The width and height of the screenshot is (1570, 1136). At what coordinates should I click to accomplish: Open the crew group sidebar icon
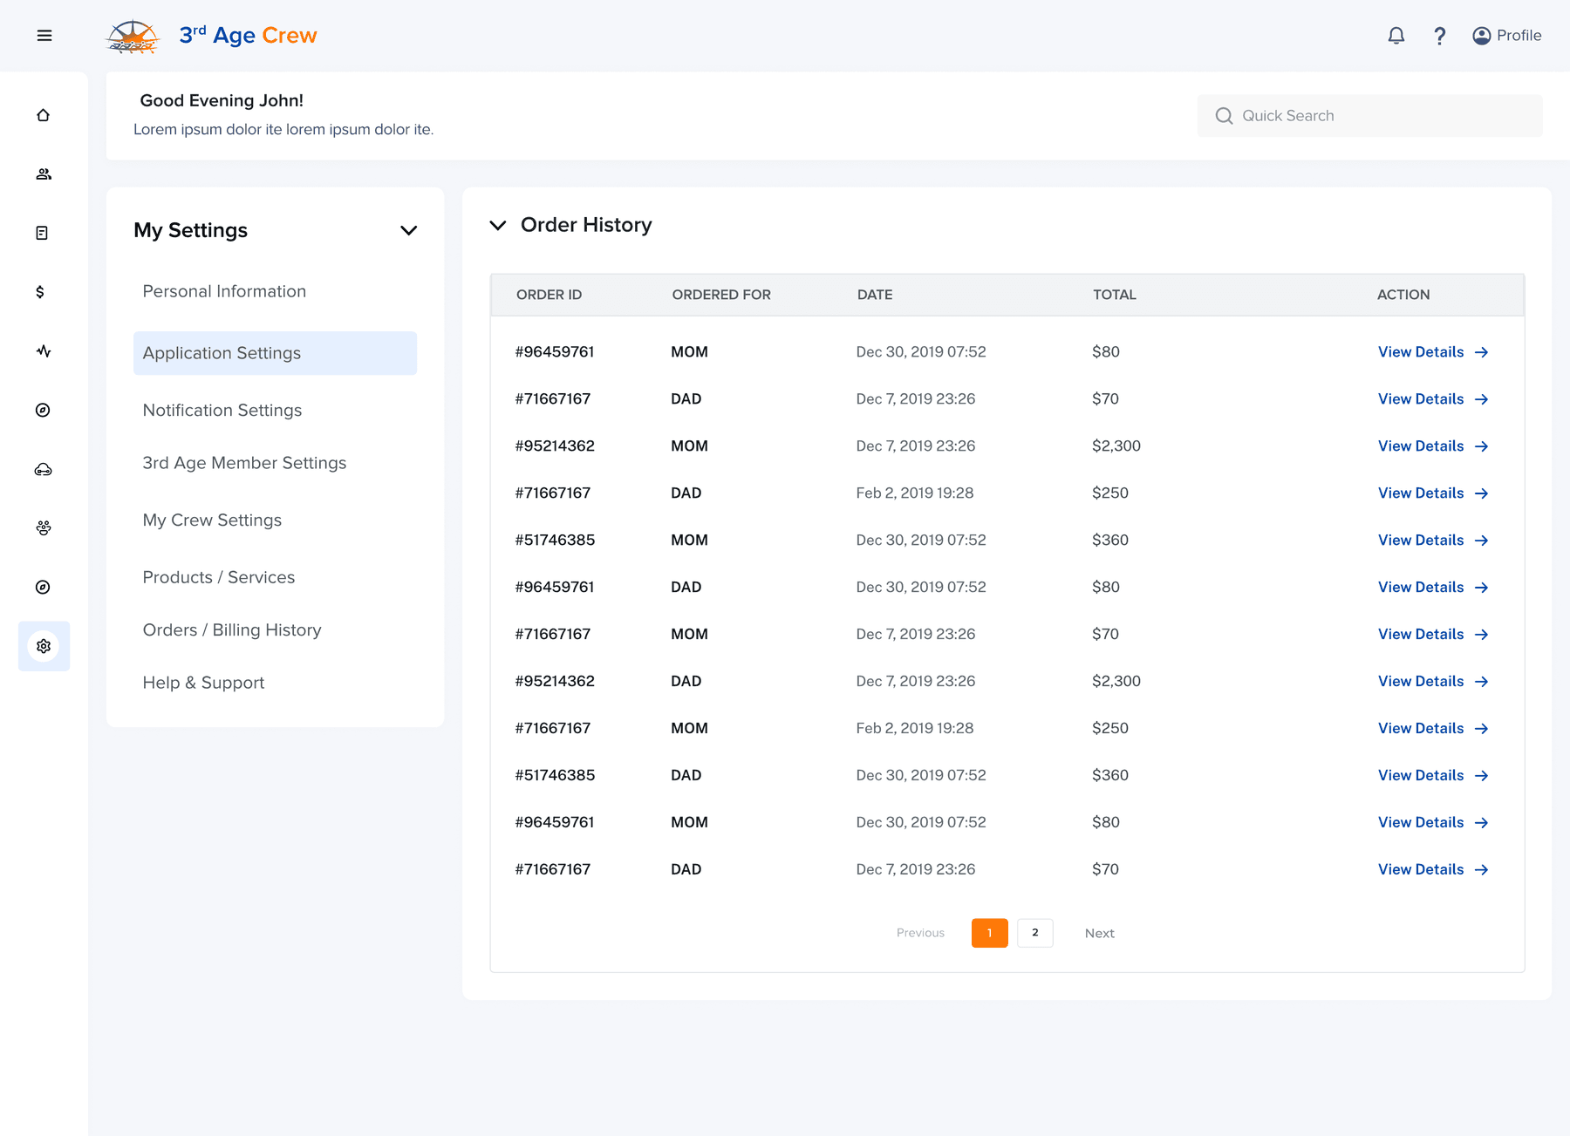coord(44,528)
